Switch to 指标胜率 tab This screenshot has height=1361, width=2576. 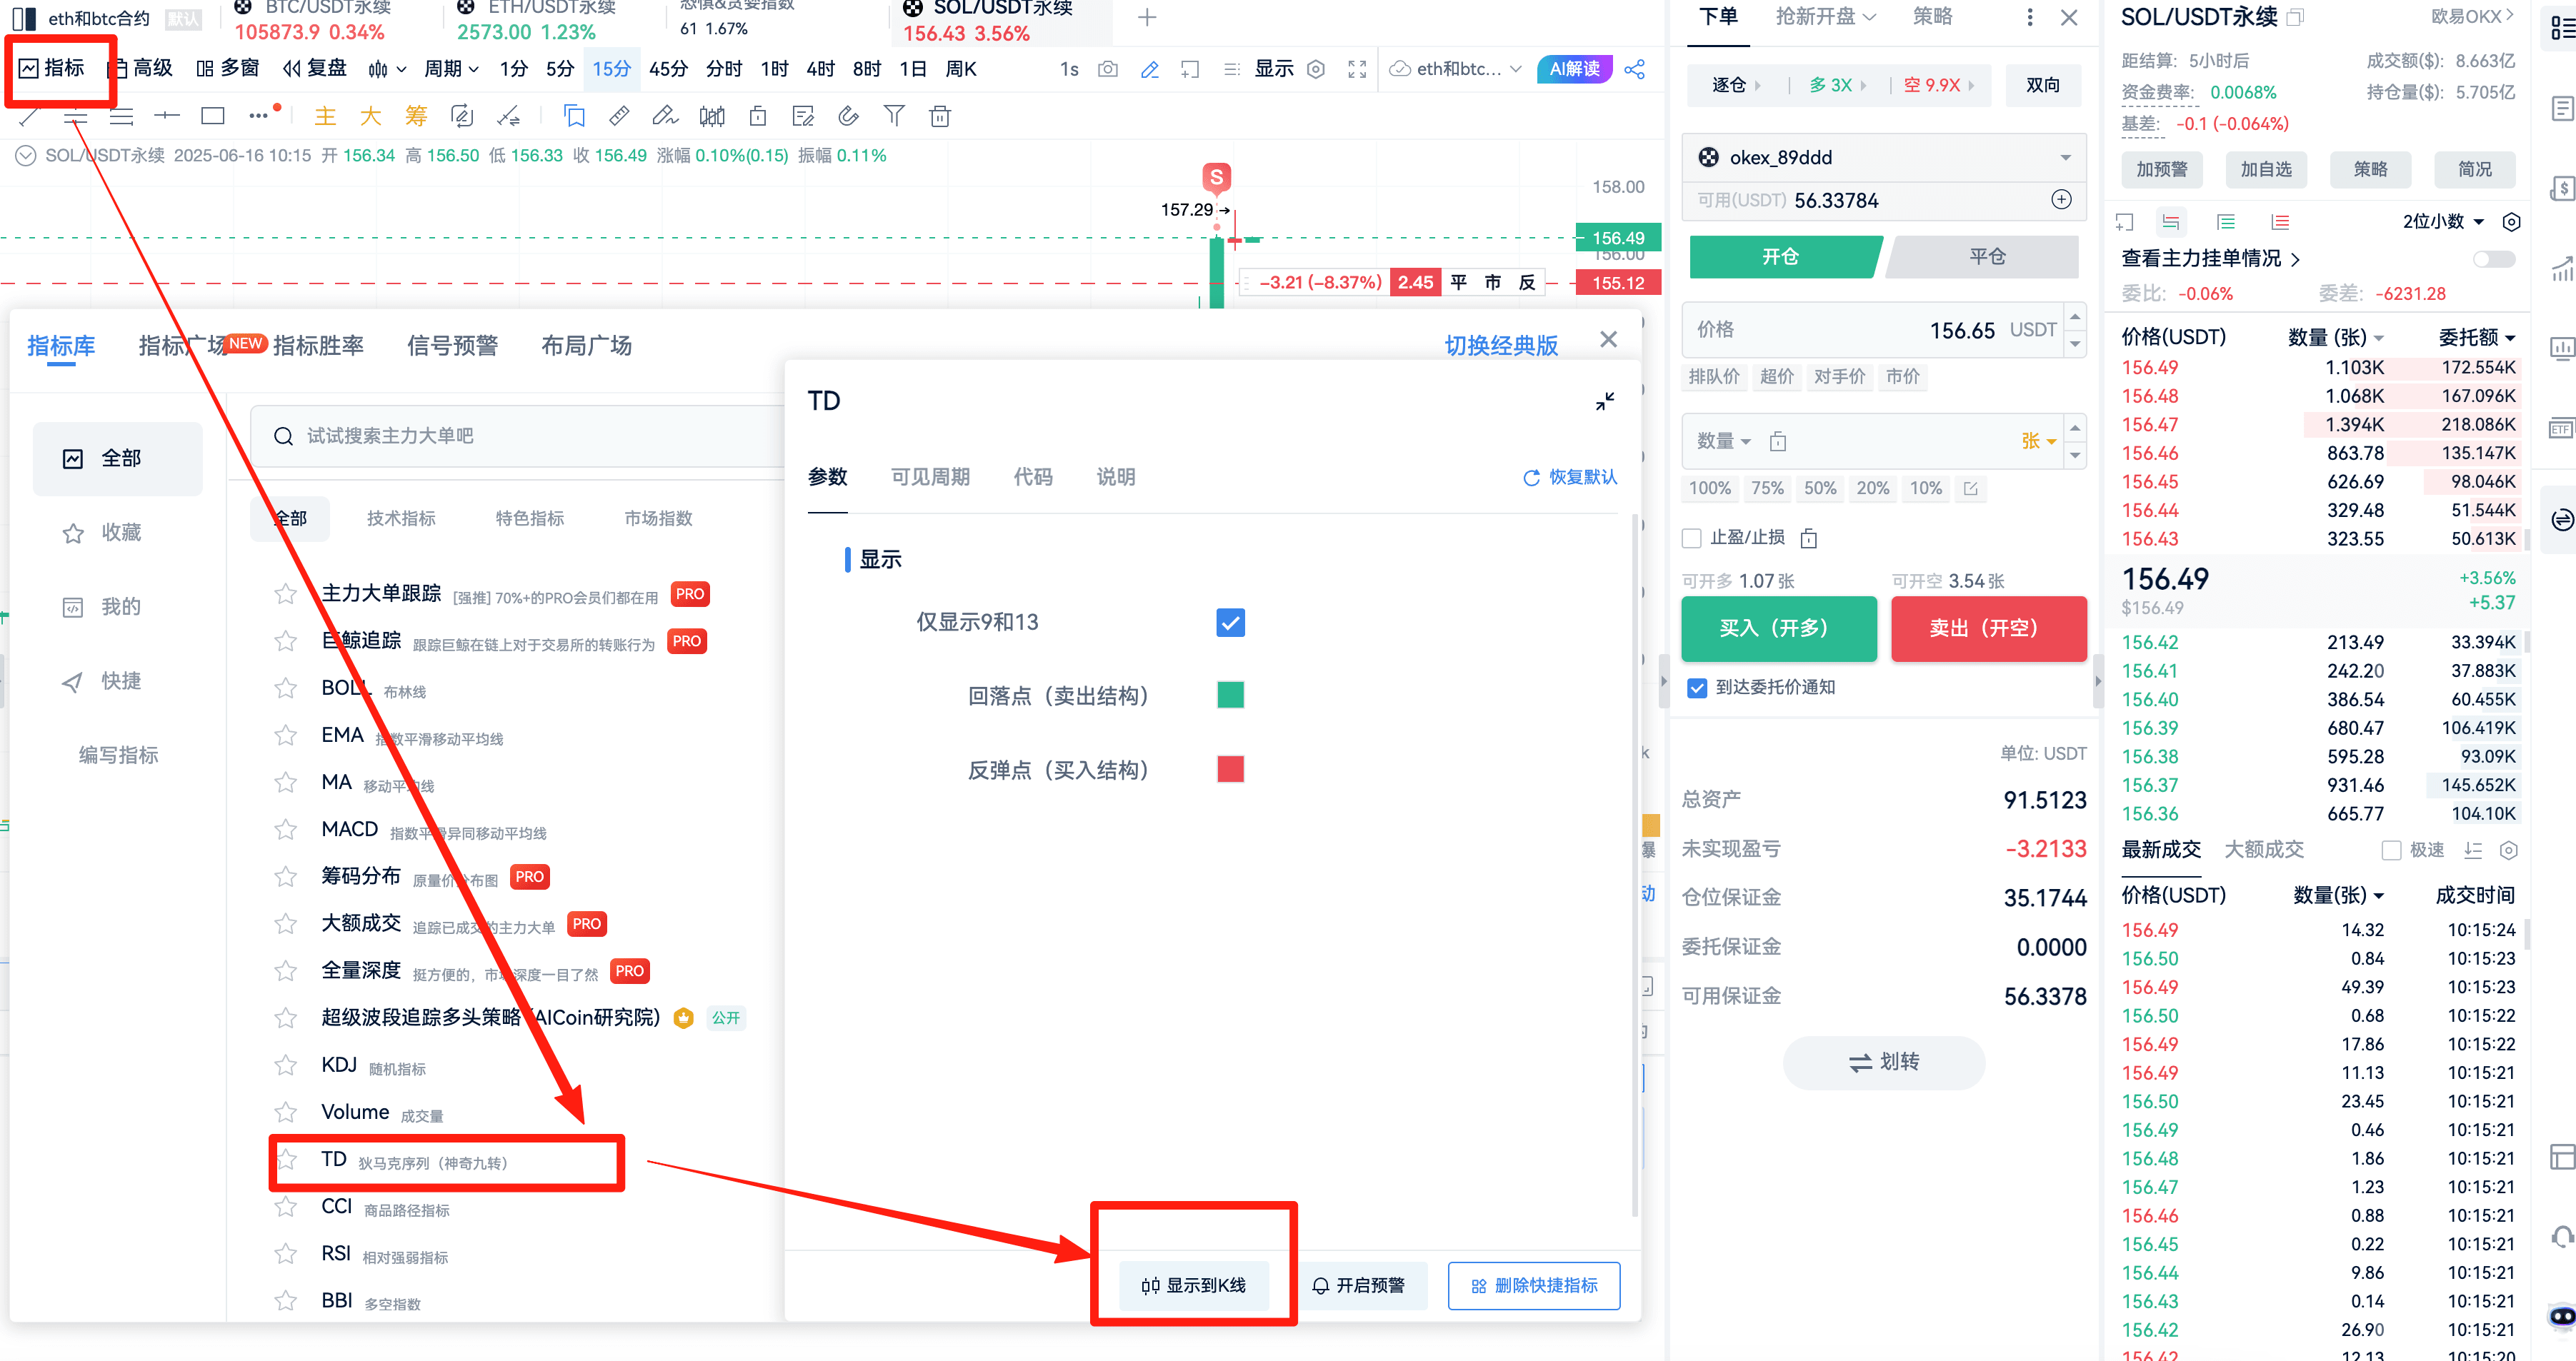point(318,346)
